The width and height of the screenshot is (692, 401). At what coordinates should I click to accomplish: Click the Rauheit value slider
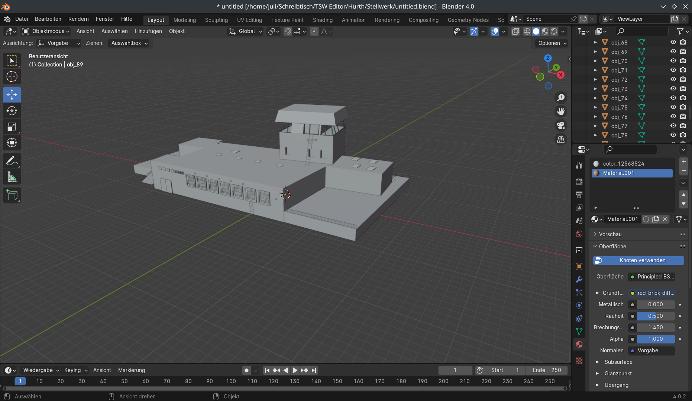(x=656, y=316)
